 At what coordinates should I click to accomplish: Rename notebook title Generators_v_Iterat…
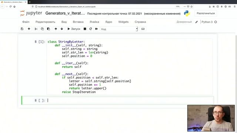click(x=65, y=13)
